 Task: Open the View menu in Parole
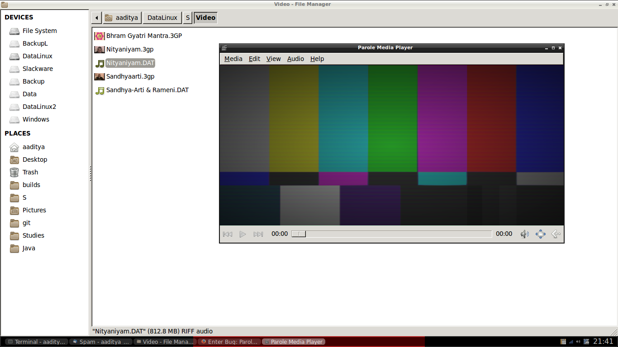pyautogui.click(x=273, y=59)
